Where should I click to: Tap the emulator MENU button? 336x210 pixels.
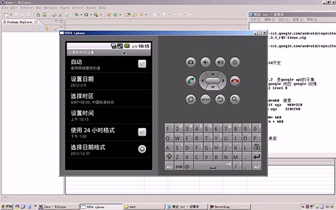click(205, 99)
